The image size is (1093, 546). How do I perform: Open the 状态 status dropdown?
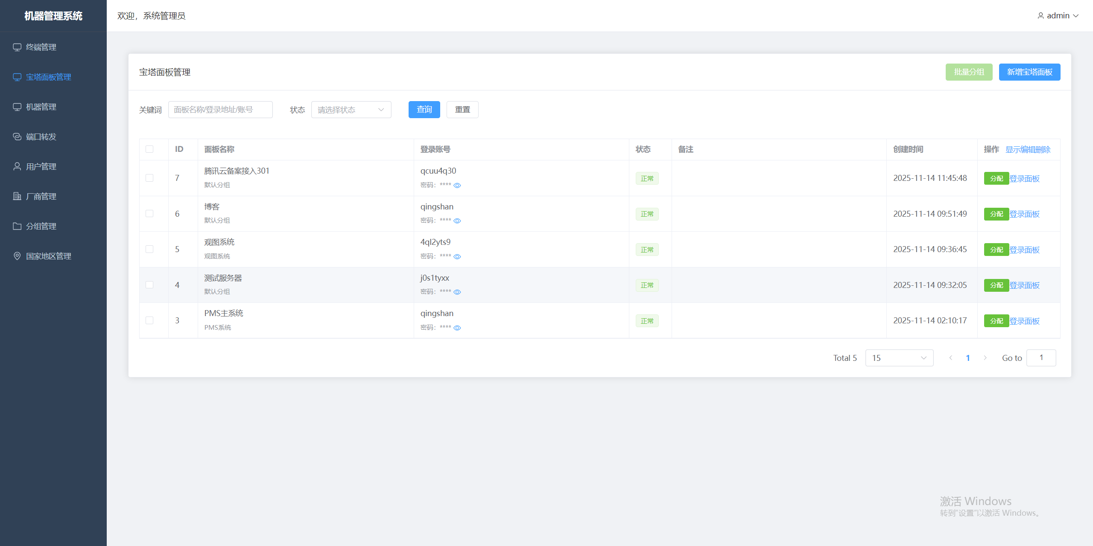pos(351,110)
